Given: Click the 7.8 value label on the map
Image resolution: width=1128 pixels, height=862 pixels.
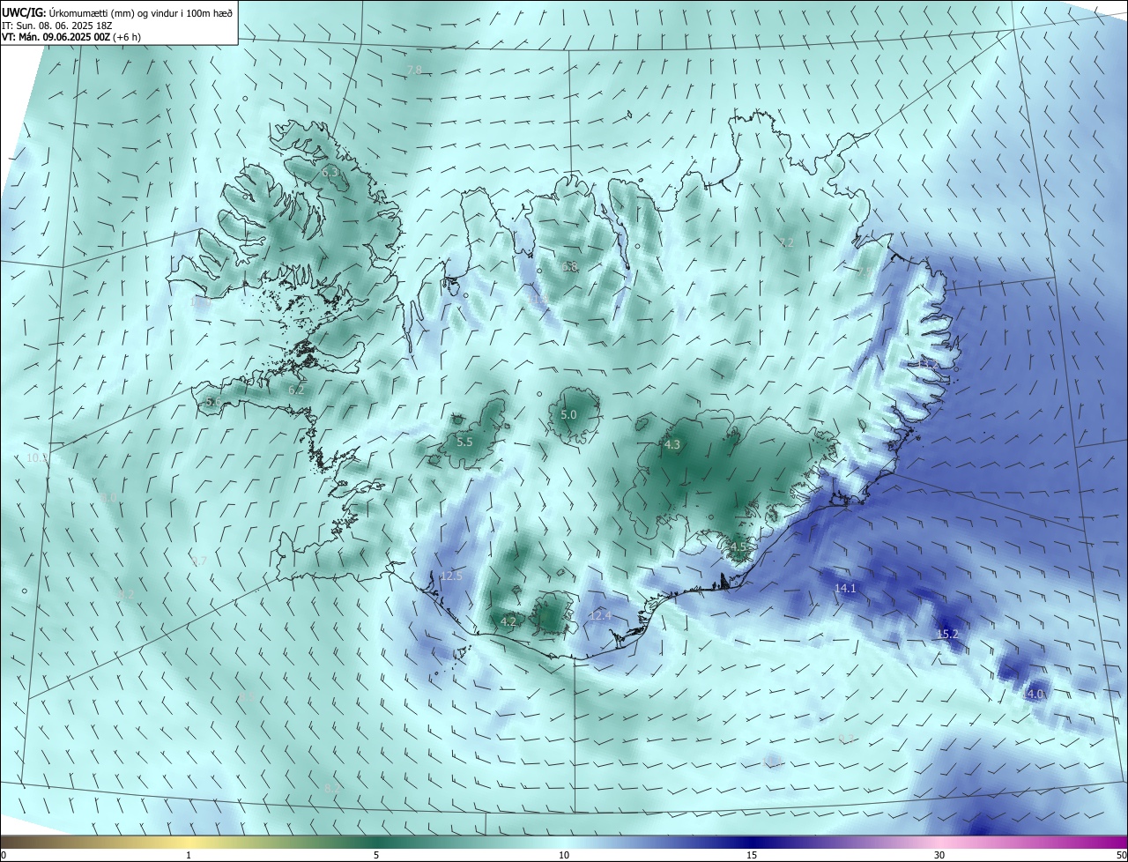Looking at the screenshot, I should click(x=414, y=70).
